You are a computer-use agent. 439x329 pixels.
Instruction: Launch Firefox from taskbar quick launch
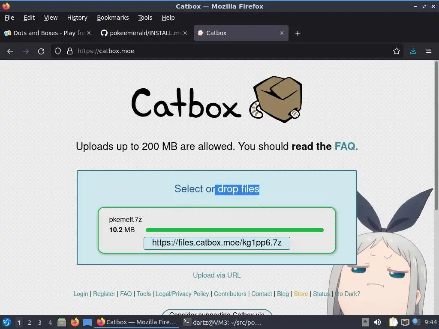[x=75, y=322]
